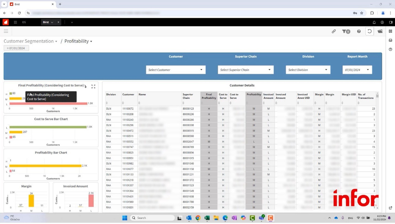Image resolution: width=395 pixels, height=224 pixels.
Task: Open OneNote from the taskbar
Action: tap(234, 218)
